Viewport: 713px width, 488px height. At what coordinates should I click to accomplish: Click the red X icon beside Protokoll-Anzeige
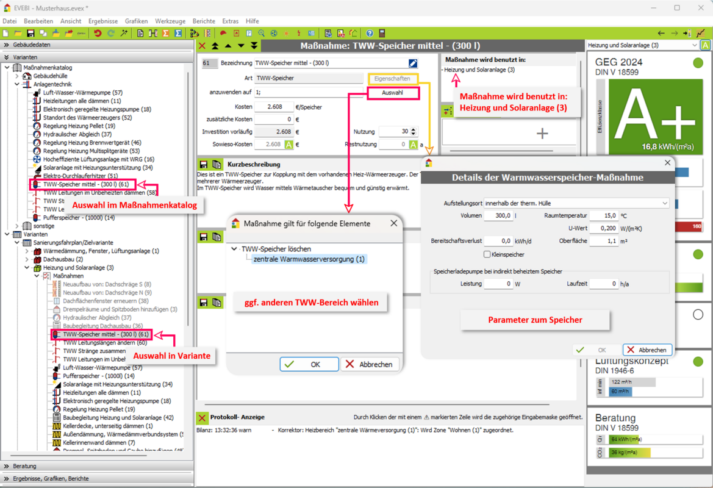(202, 417)
